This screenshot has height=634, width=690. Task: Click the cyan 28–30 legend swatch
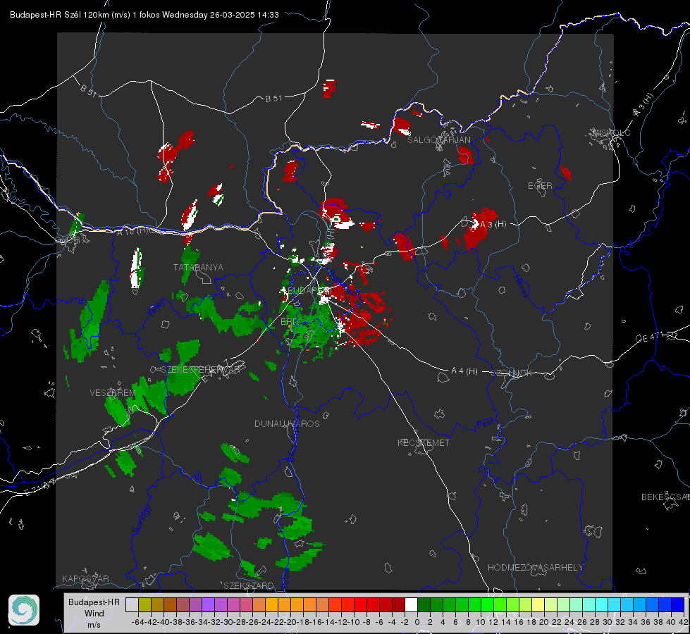click(602, 604)
